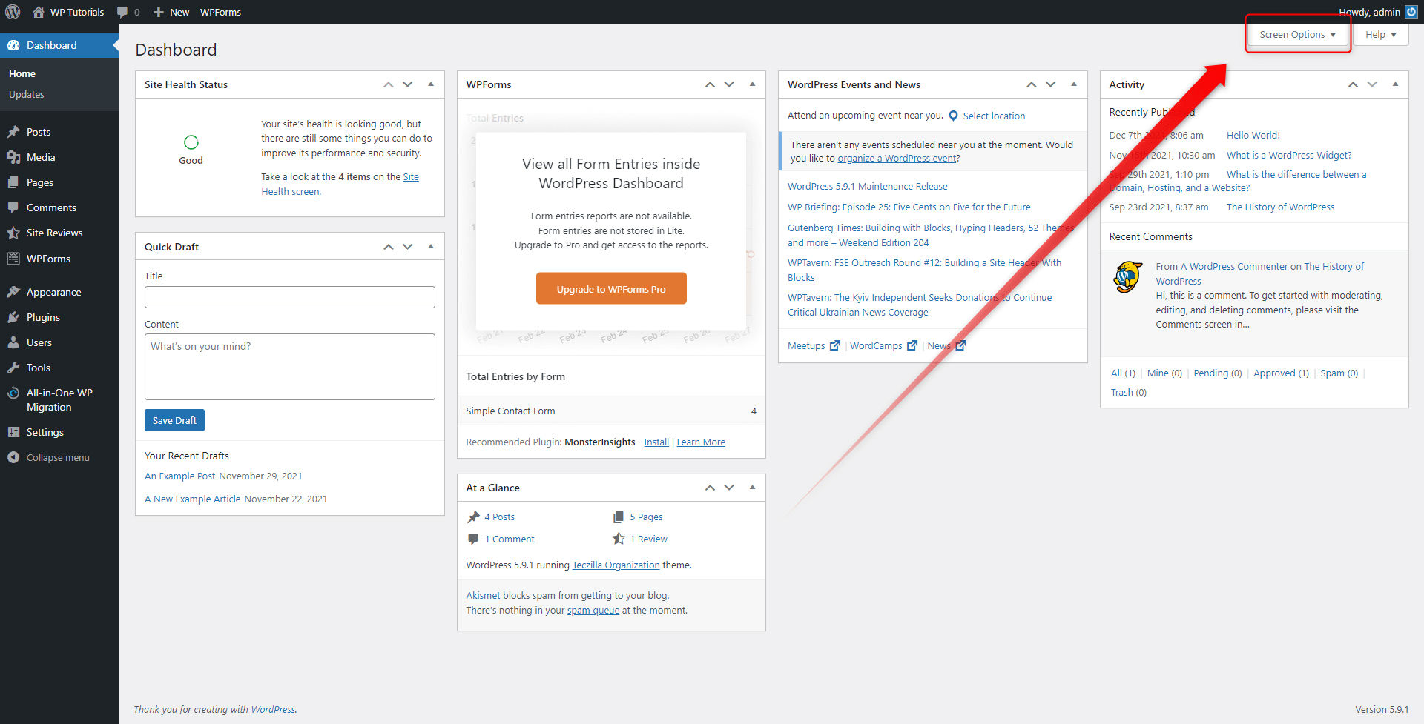The width and height of the screenshot is (1424, 724).
Task: Click the Tools wrench icon
Action: click(x=13, y=368)
